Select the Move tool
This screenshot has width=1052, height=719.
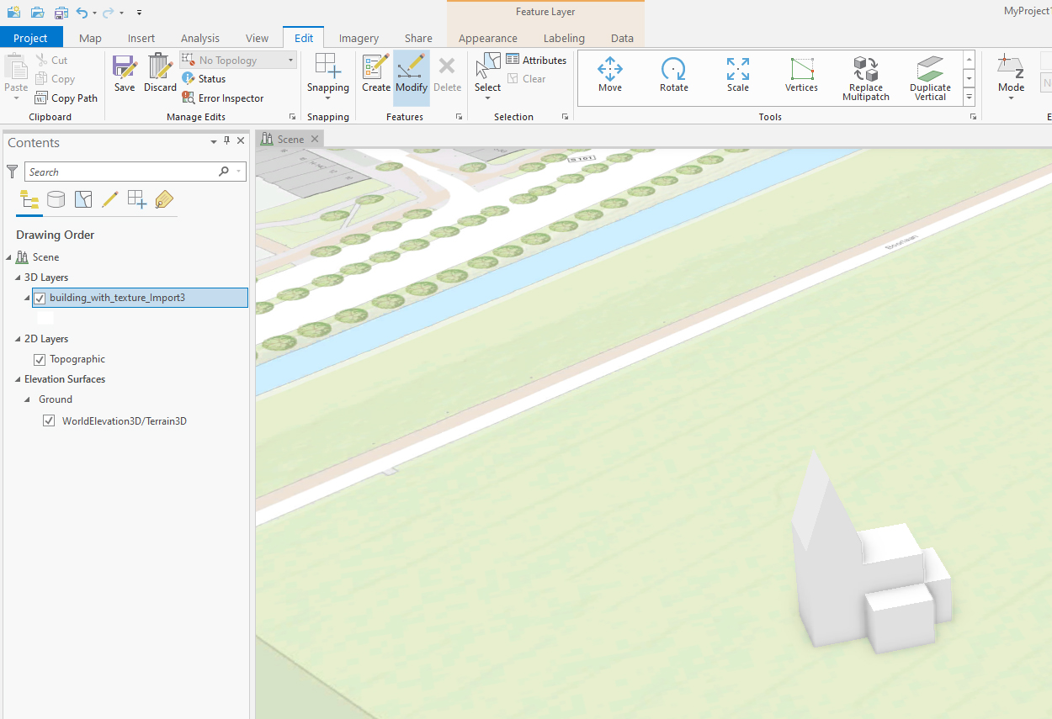tap(610, 76)
